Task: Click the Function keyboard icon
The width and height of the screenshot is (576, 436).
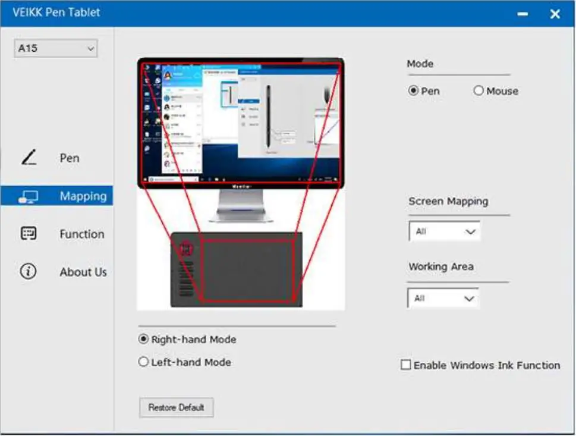Action: pyautogui.click(x=28, y=233)
